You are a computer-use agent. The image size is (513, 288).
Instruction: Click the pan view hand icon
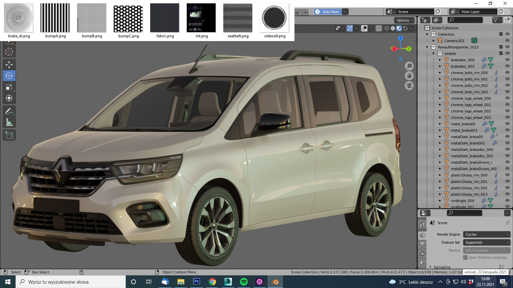pos(409,76)
